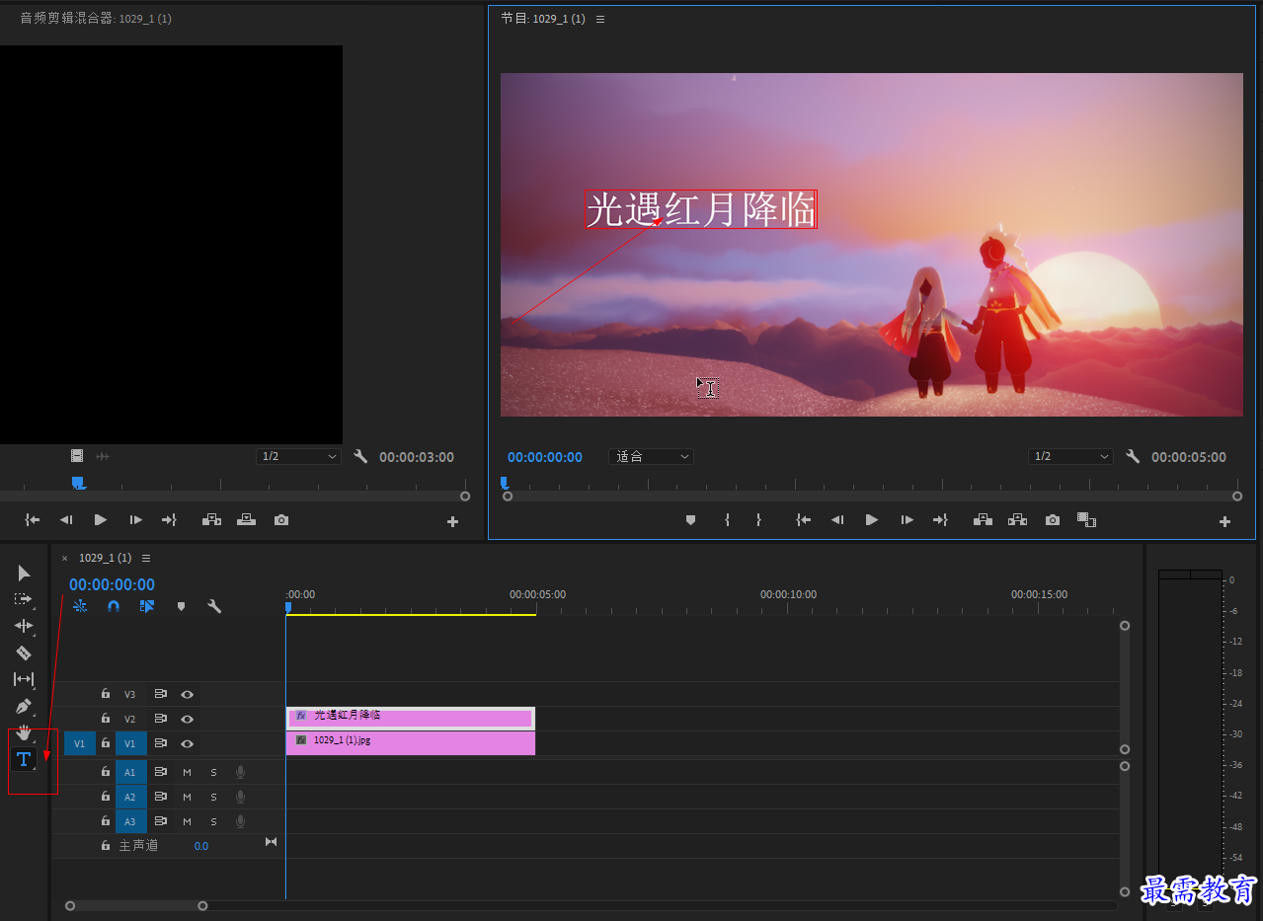The width and height of the screenshot is (1263, 921).
Task: Select the 光遇红月降临 clip on track V2
Action: tap(410, 718)
